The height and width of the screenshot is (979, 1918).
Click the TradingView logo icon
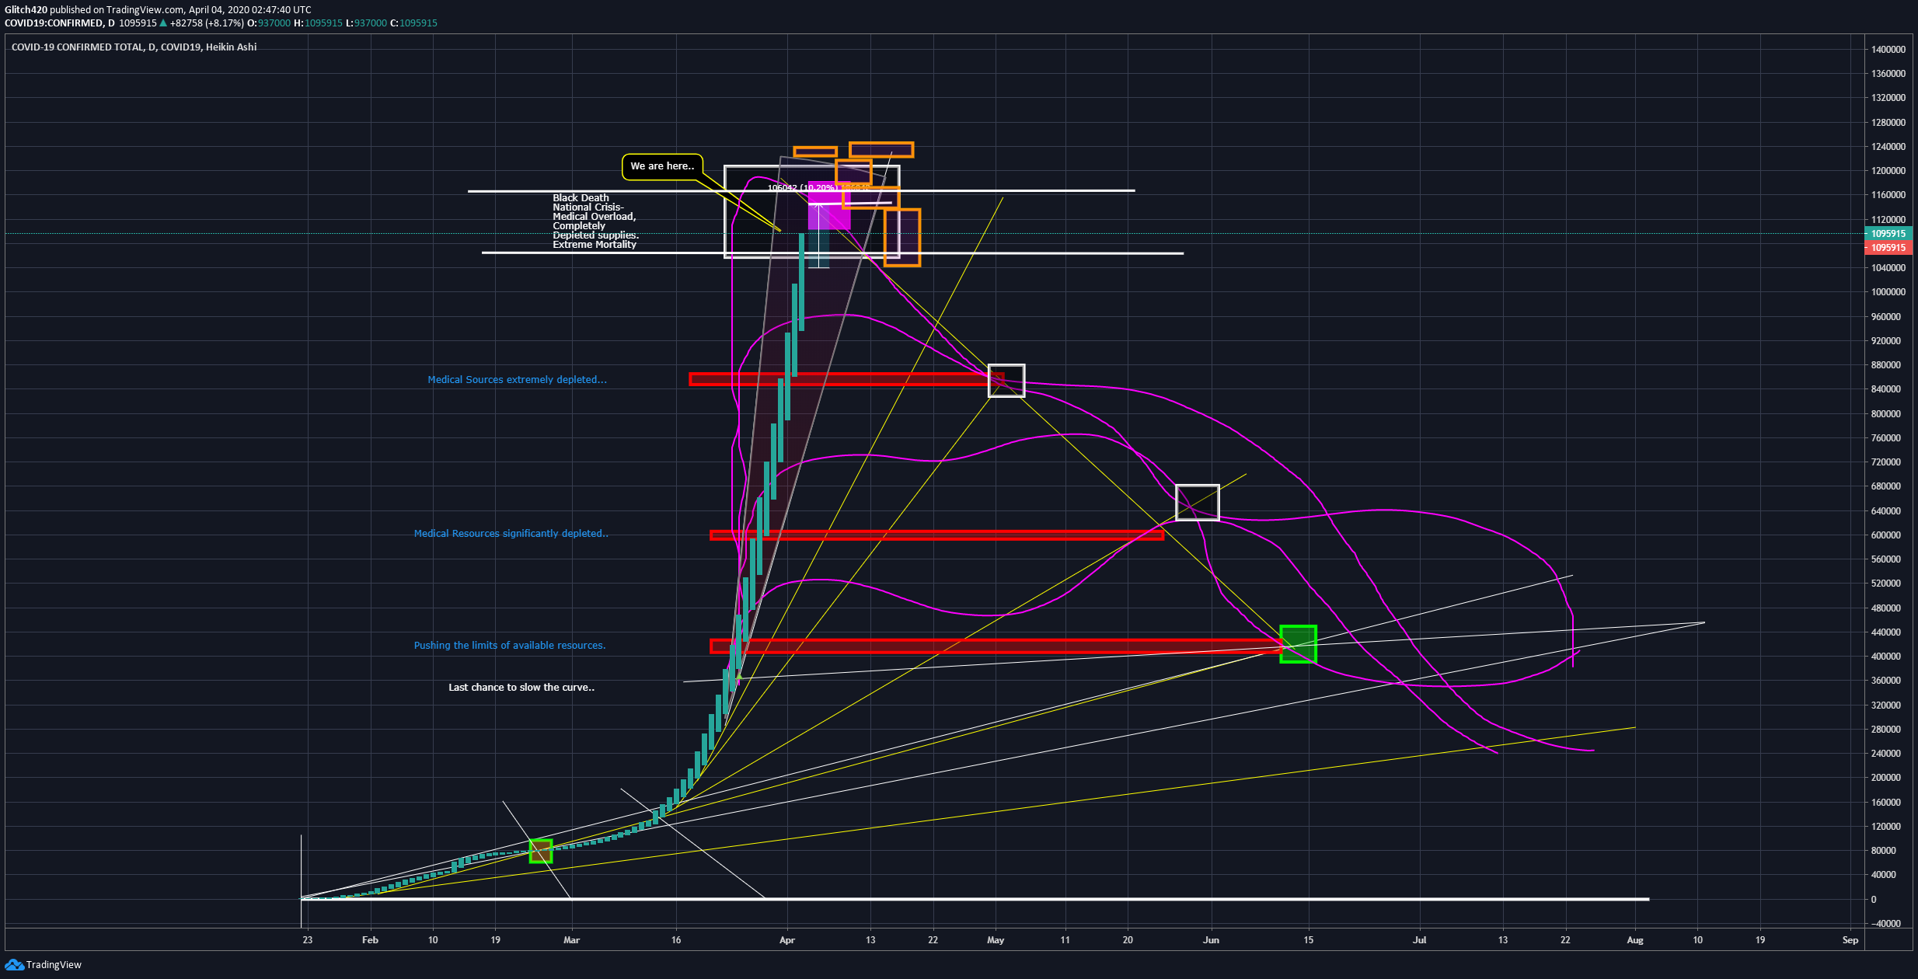pos(13,965)
